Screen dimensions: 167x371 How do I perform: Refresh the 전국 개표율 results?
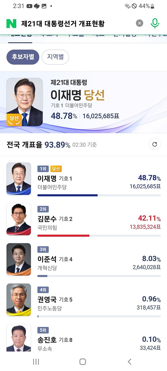155,144
